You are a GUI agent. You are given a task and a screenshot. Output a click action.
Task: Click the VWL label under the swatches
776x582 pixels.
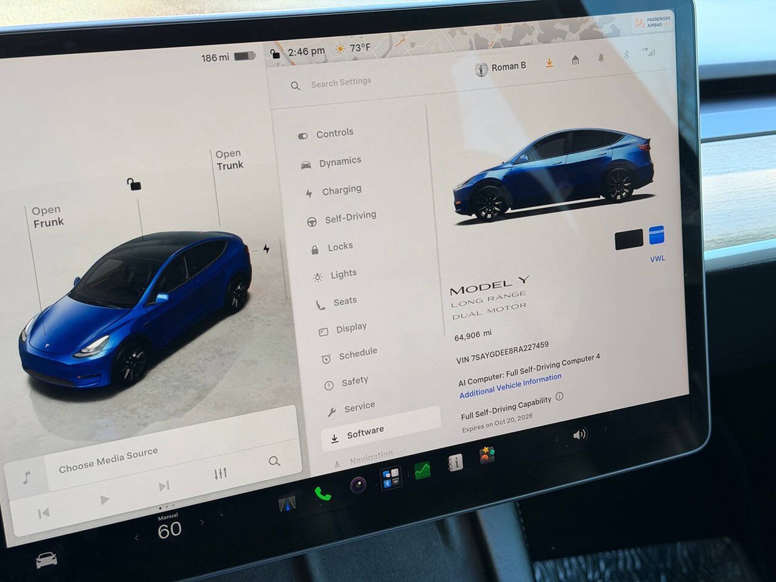pyautogui.click(x=658, y=259)
